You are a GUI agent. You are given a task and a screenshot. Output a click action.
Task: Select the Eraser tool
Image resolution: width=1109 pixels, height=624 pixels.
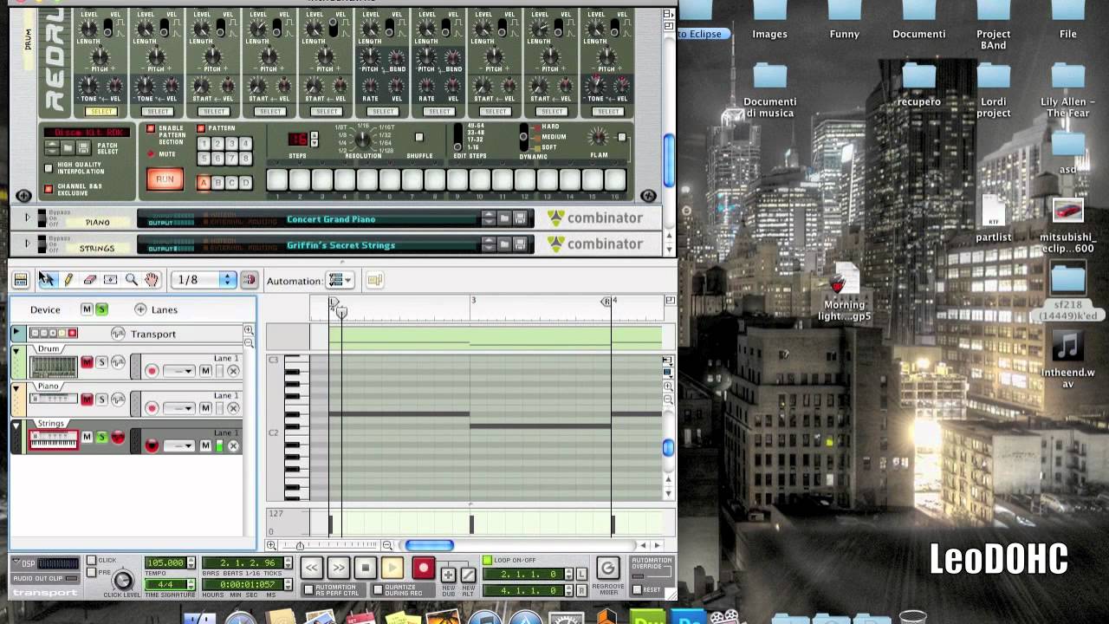(89, 280)
